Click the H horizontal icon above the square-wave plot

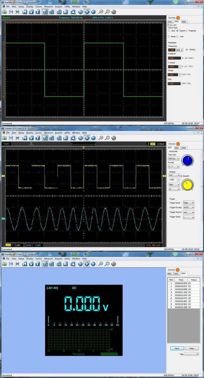pos(25,12)
